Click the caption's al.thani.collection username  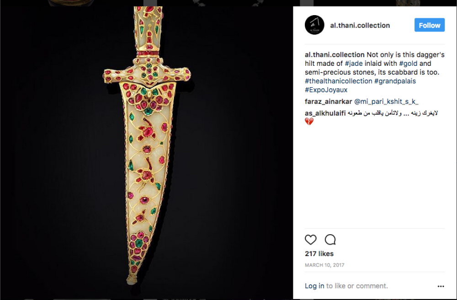(x=335, y=55)
